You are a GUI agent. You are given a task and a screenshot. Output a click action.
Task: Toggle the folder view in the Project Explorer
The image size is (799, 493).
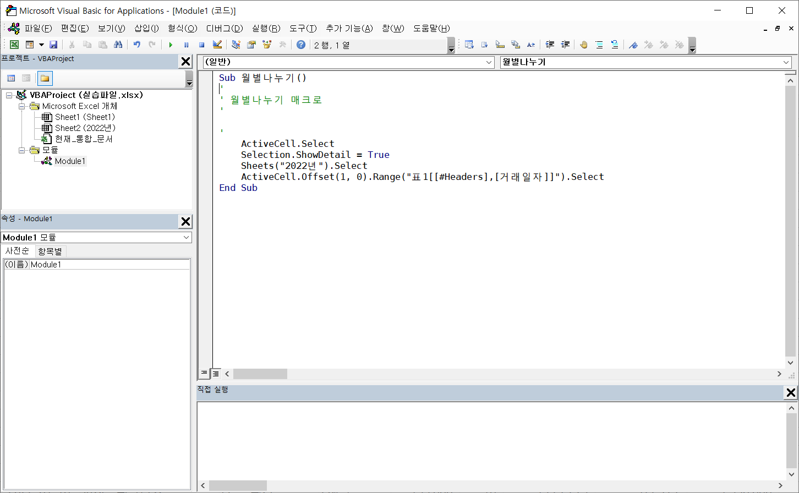tap(45, 78)
